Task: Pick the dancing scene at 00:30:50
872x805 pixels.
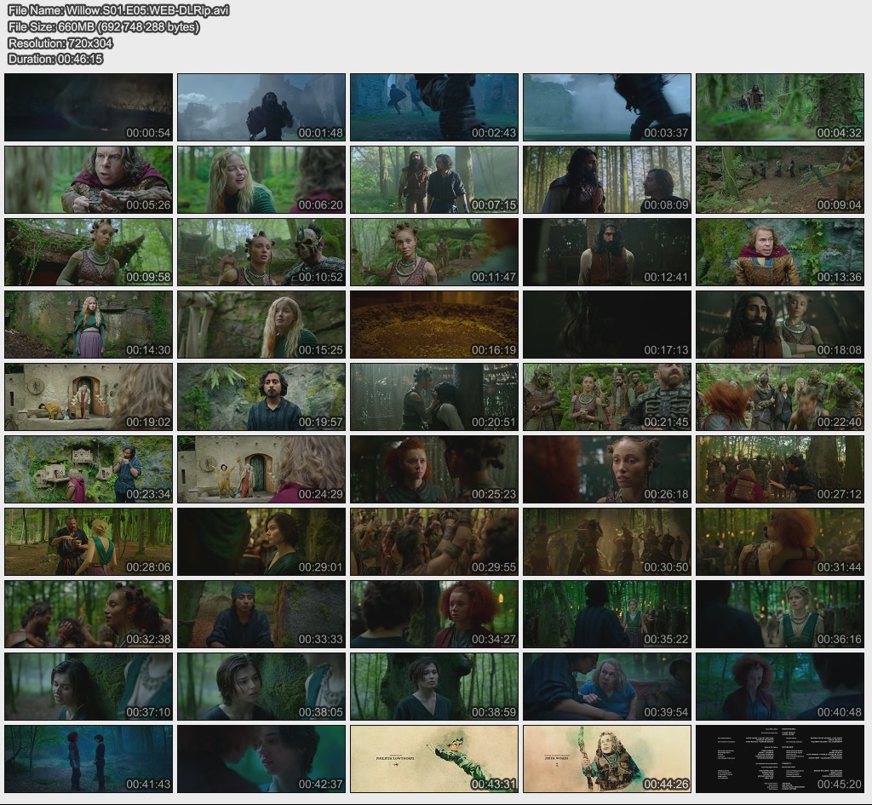Action: click(x=607, y=542)
